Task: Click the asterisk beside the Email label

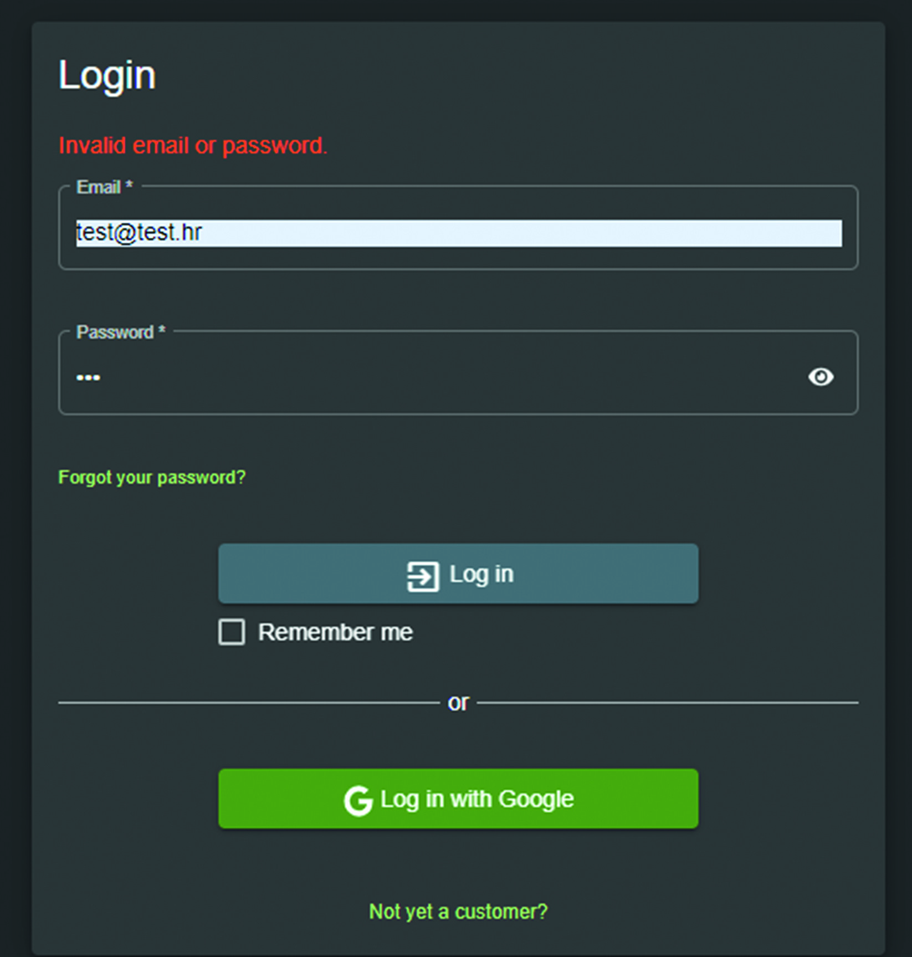Action: pyautogui.click(x=129, y=185)
